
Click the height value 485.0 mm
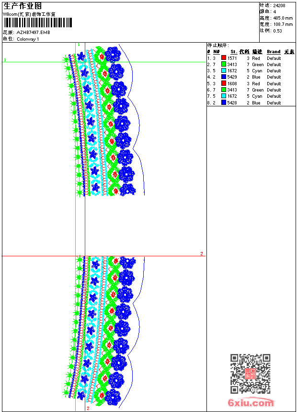(283, 18)
